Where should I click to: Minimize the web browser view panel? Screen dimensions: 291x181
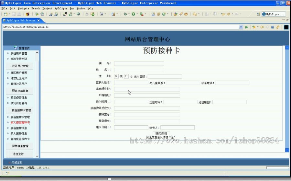(284, 19)
